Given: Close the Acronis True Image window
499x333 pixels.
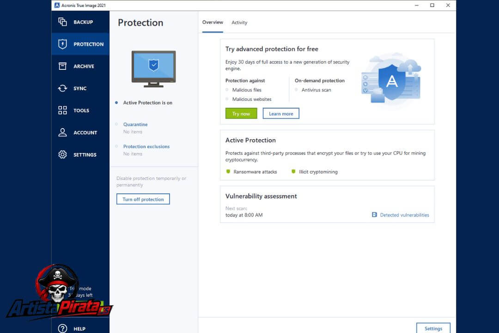Looking at the screenshot, I should tap(448, 5).
